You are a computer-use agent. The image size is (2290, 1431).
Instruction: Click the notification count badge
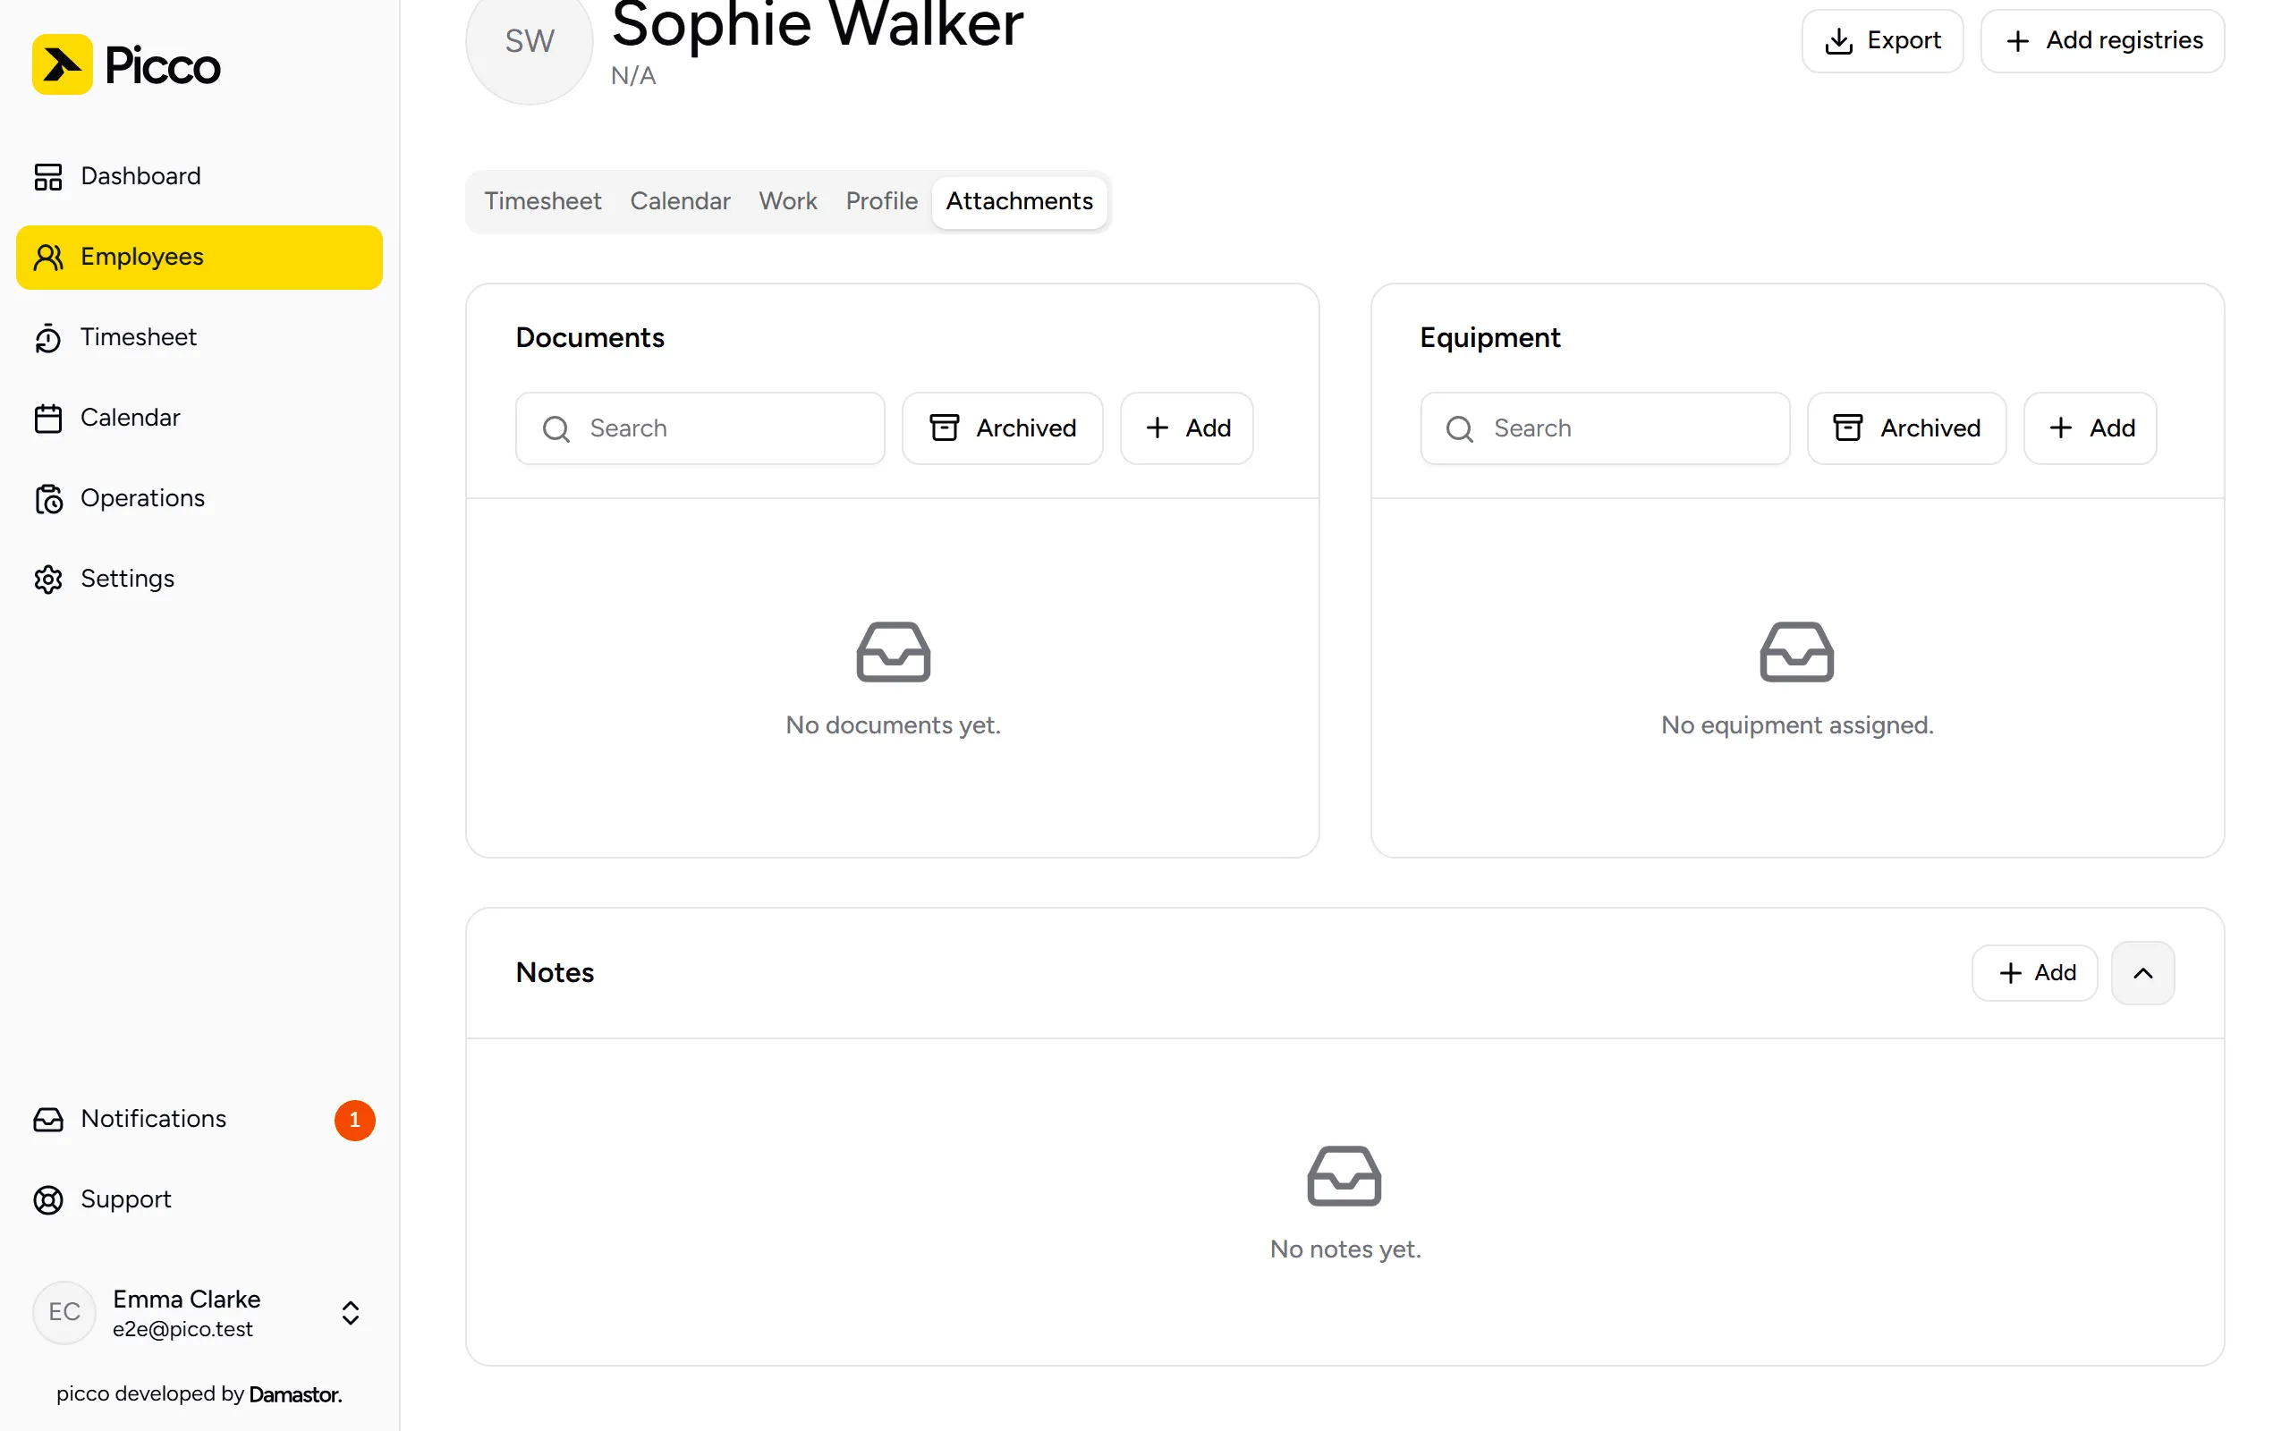tap(355, 1120)
